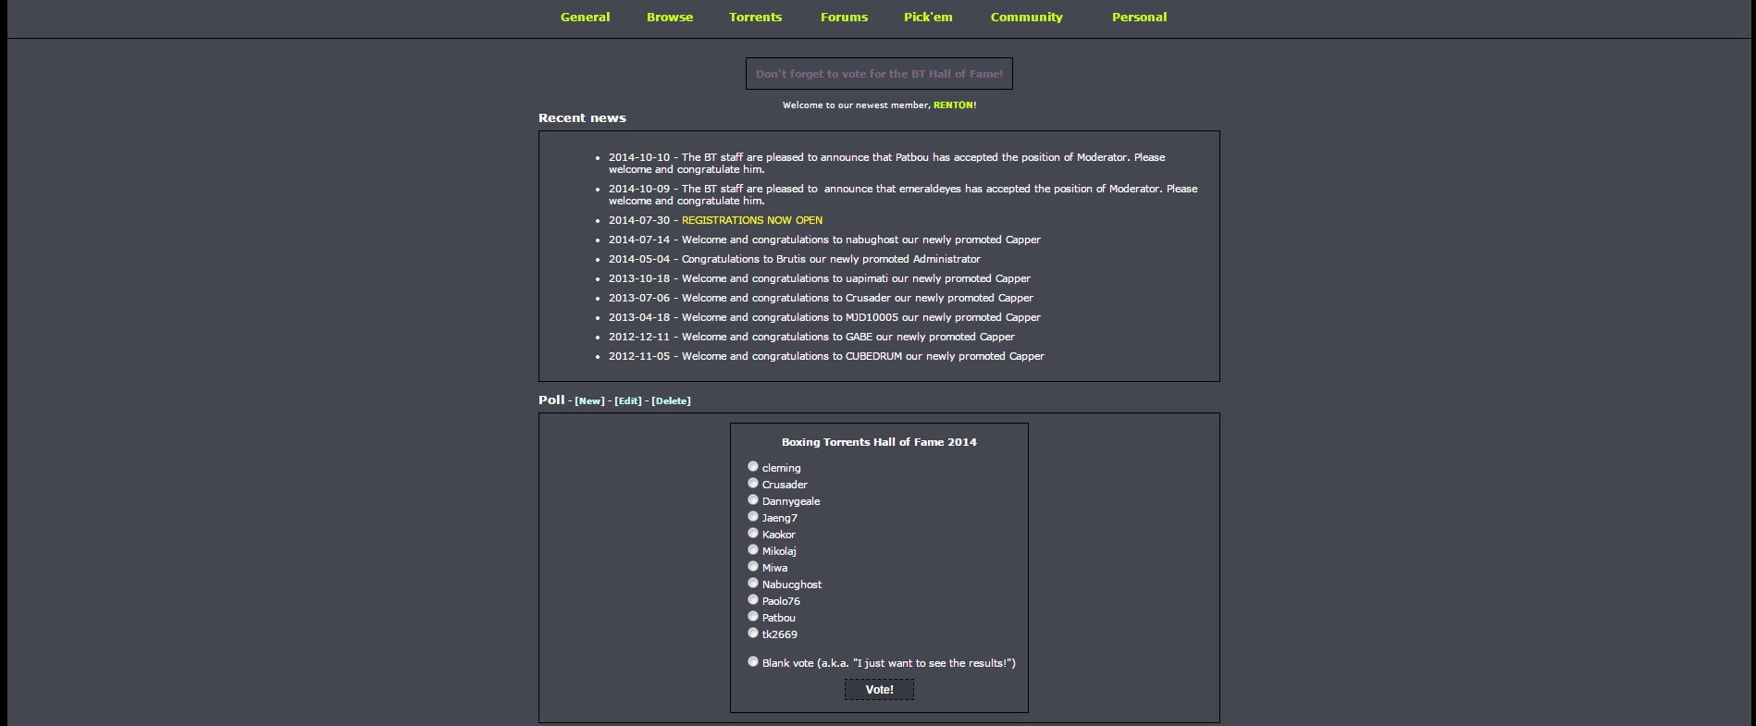Click the 2013-04-18 MJD10005 Capper news item
Screen dimensions: 1756x726
pos(824,317)
